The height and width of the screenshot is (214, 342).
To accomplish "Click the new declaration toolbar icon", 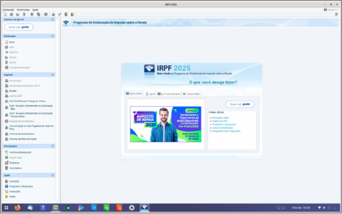I will [x=5, y=14].
